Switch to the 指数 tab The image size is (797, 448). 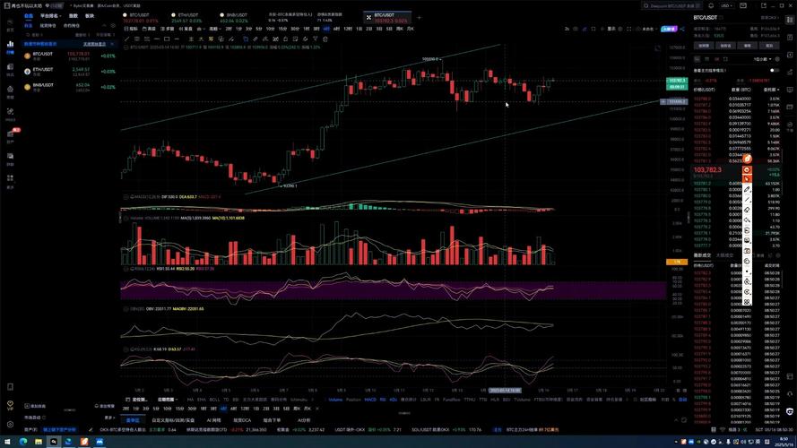pyautogui.click(x=74, y=16)
